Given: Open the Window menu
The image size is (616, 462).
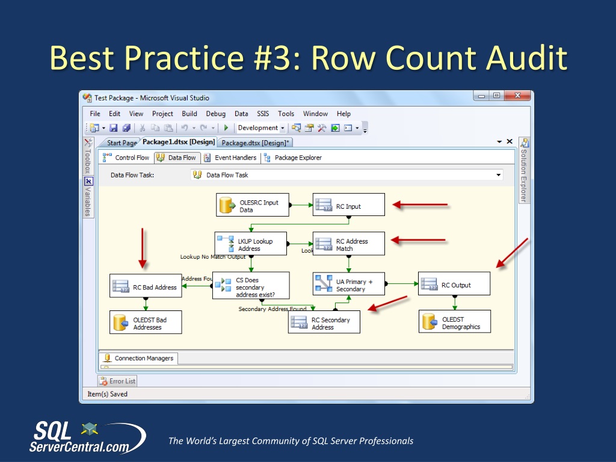Looking at the screenshot, I should click(315, 114).
